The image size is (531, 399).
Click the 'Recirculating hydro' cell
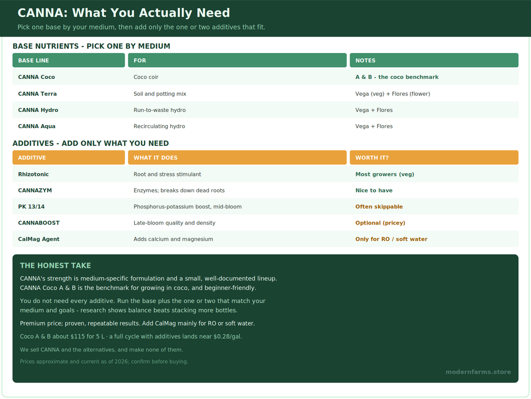pyautogui.click(x=159, y=126)
